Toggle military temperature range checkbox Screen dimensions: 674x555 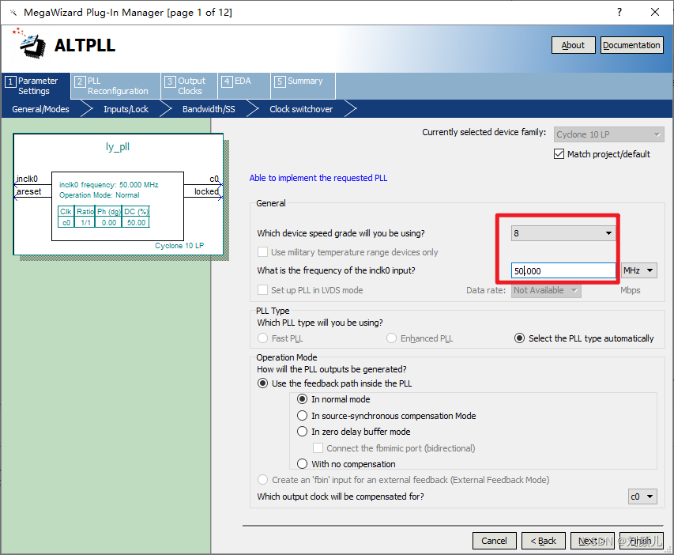coord(262,252)
